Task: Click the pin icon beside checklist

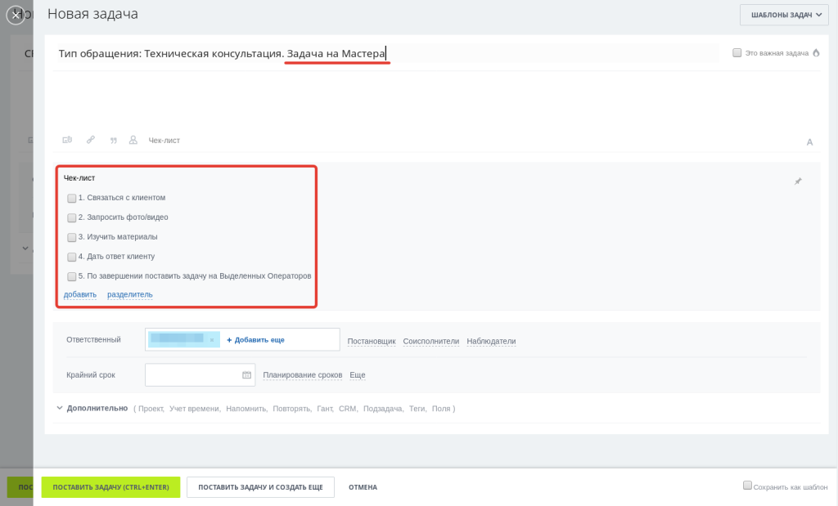Action: tap(798, 181)
